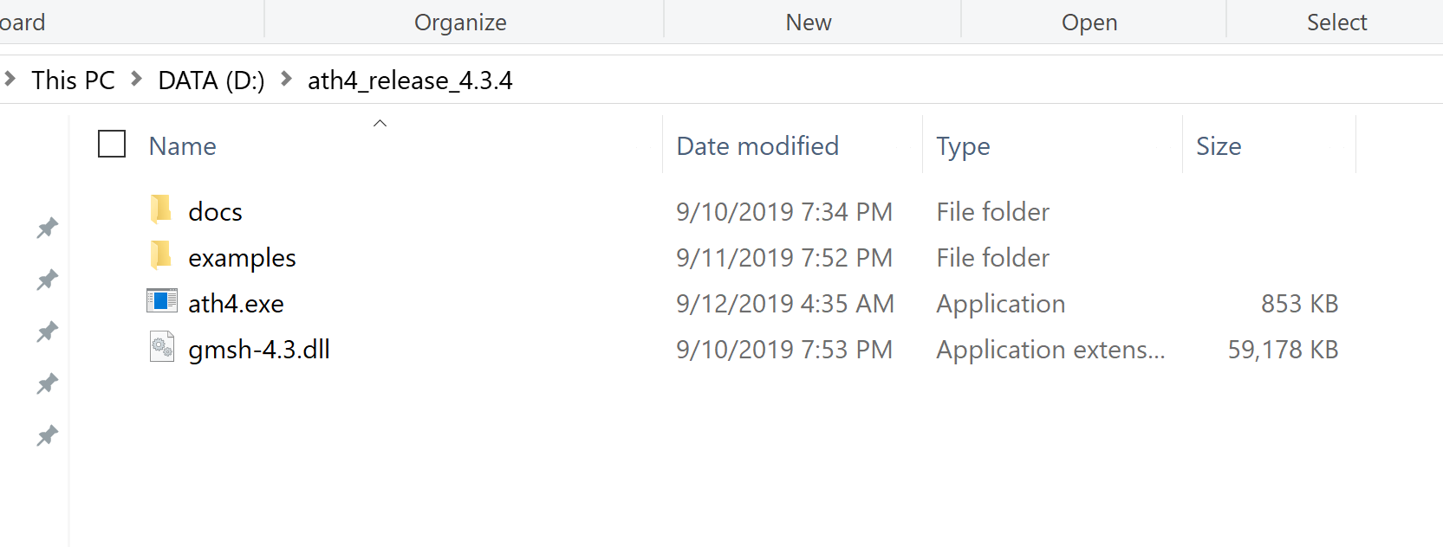Click the bottom pin icon in sidebar

[x=47, y=435]
